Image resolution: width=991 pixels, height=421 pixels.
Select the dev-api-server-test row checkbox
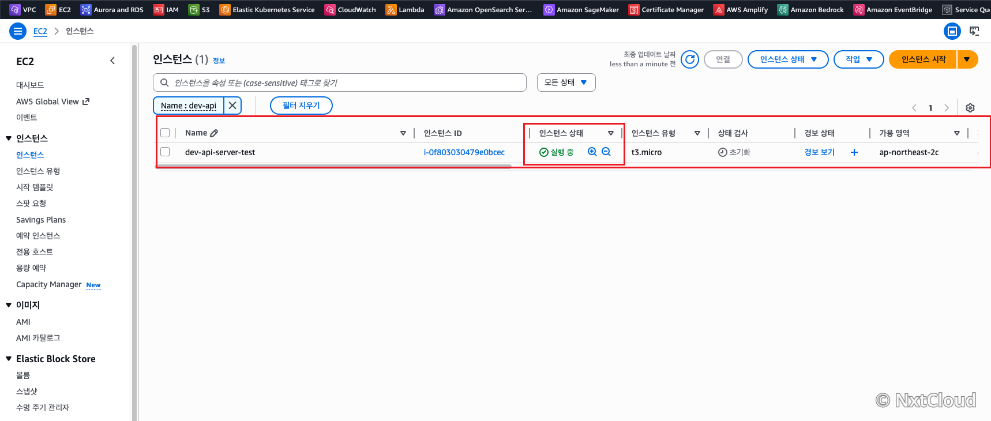[165, 152]
